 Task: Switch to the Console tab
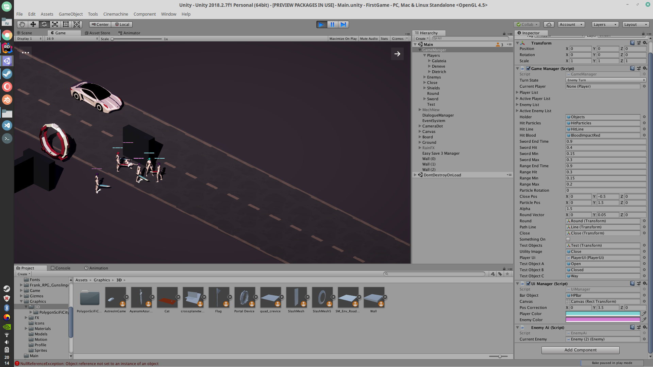(61, 268)
